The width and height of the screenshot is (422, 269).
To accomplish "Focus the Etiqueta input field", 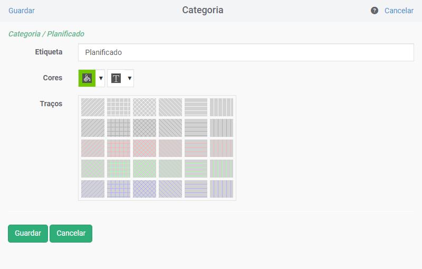I will [246, 52].
